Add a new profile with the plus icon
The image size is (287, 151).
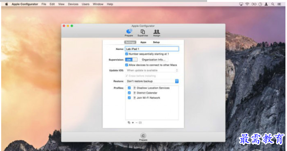coord(133,123)
